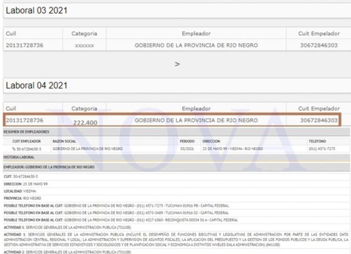Select the Cuil header in Laboral 04 table
The image size is (351, 254).
click(11, 108)
